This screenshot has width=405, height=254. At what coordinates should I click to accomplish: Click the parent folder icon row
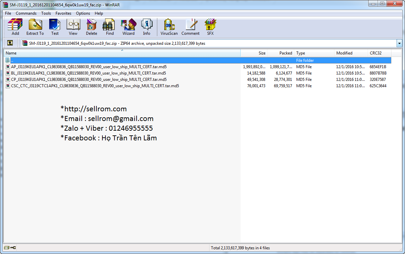pos(197,60)
